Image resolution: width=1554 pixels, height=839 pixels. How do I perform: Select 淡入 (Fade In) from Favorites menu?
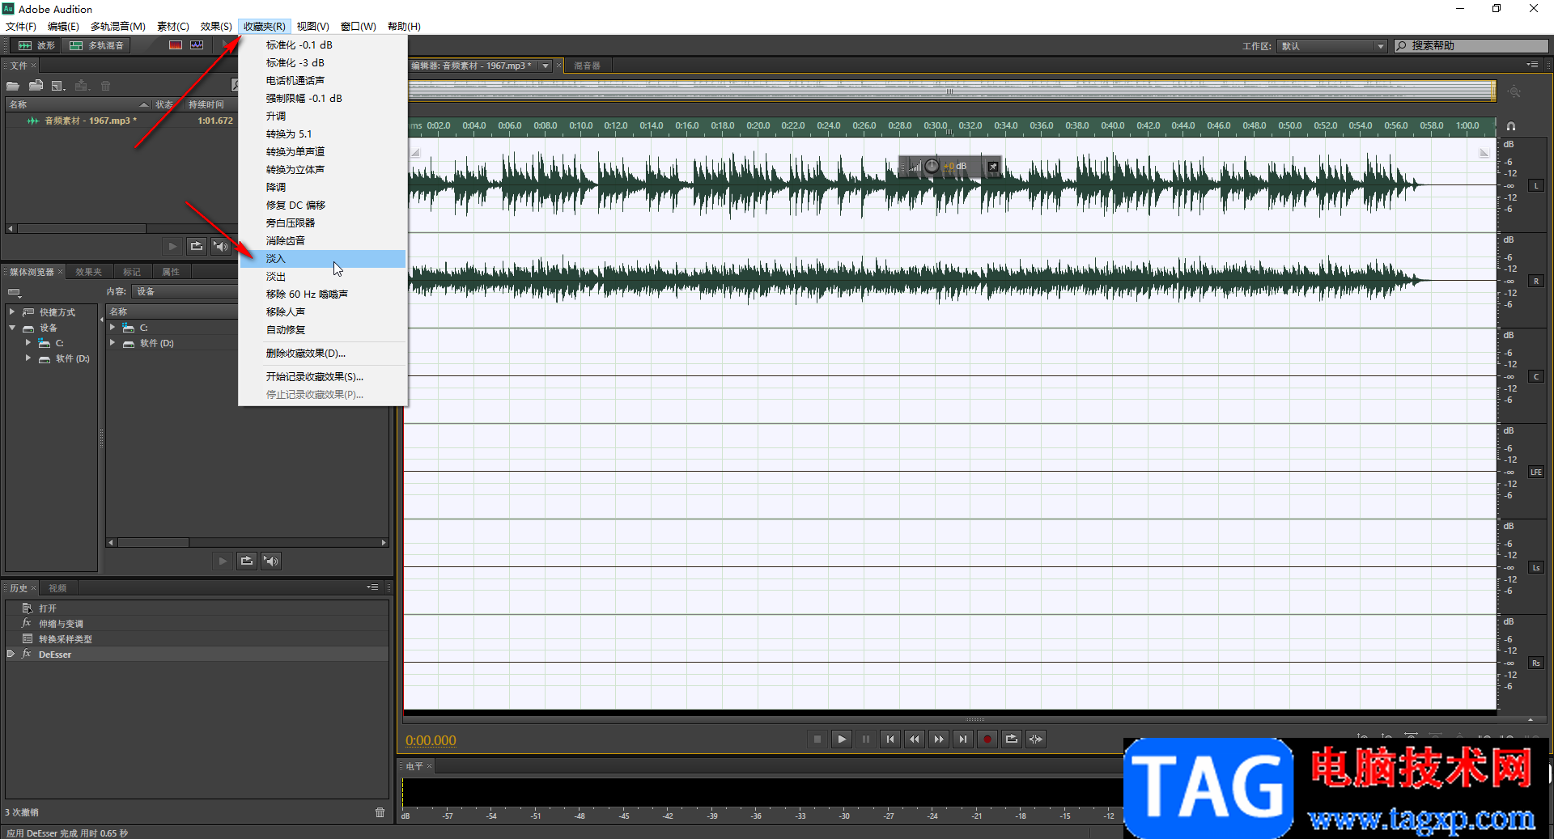click(x=323, y=259)
